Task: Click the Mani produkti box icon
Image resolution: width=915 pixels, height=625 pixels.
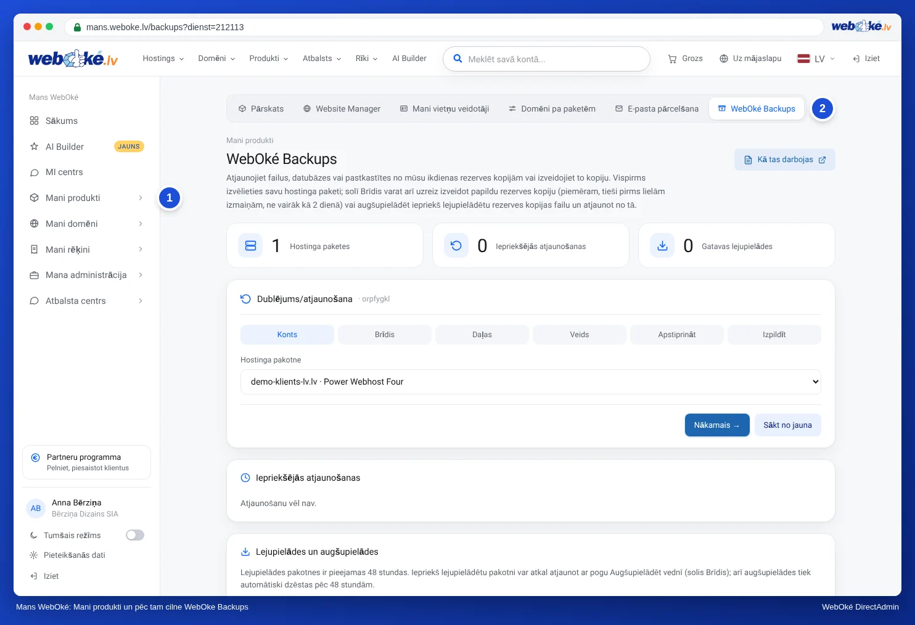Action: pyautogui.click(x=35, y=198)
